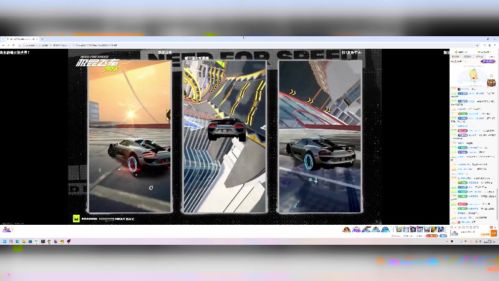Image resolution: width=499 pixels, height=281 pixels.
Task: Open the red-and-black taskbar app icon
Action: click(69, 242)
